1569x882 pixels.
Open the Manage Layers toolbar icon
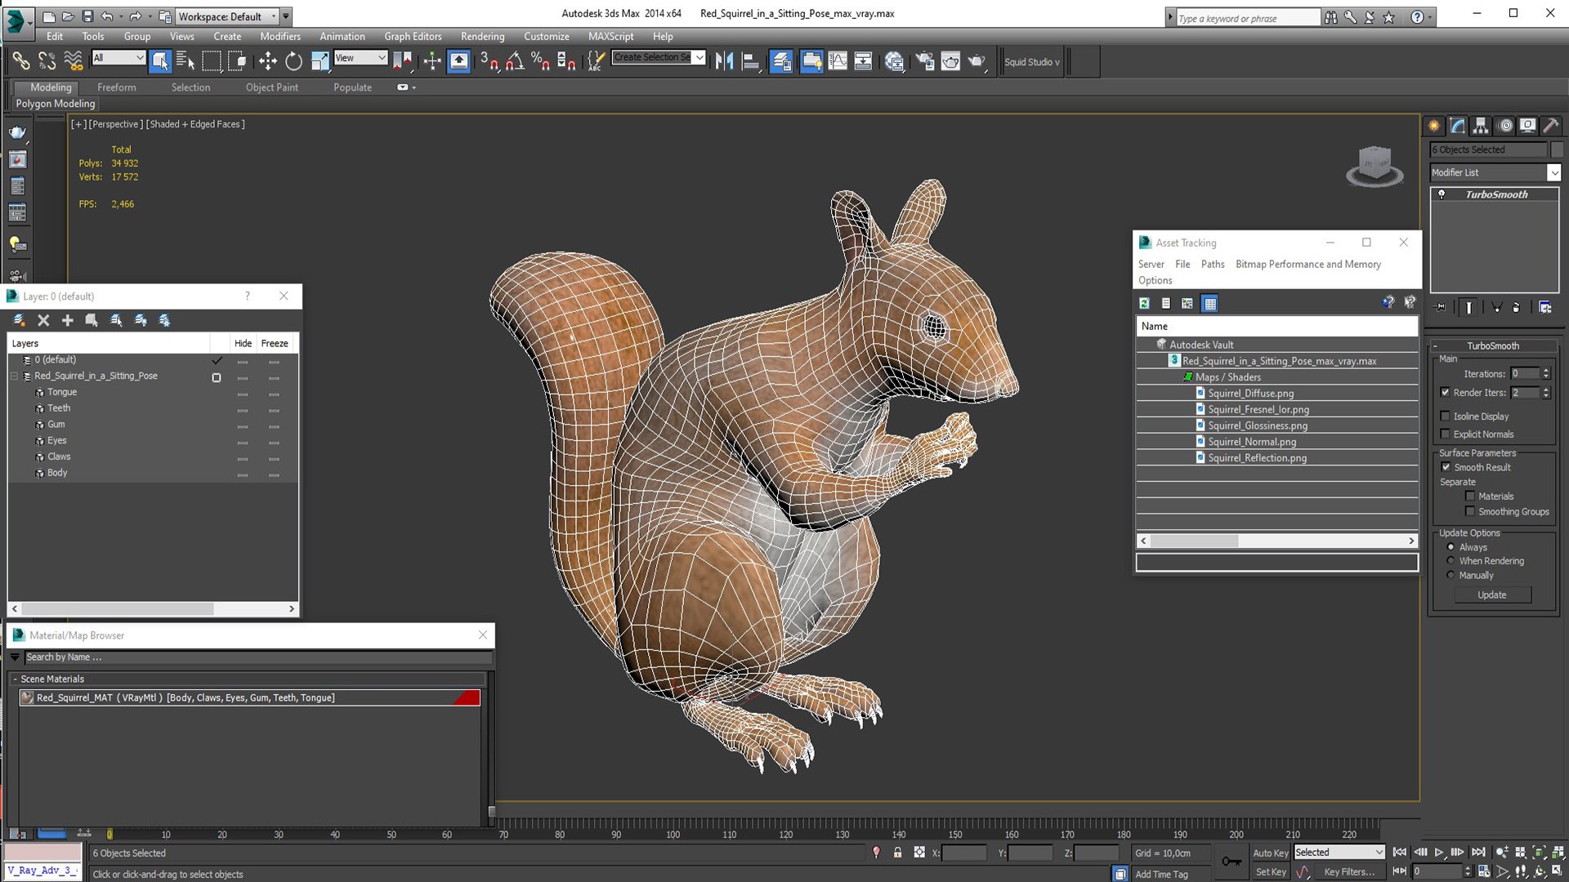click(x=781, y=60)
